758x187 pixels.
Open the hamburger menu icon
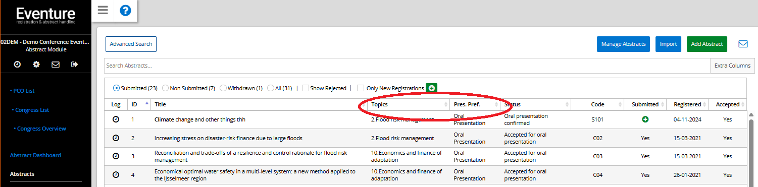coord(103,10)
